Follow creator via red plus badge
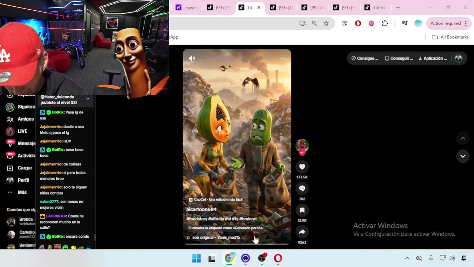Viewport: 474px width, 267px height. click(x=302, y=152)
